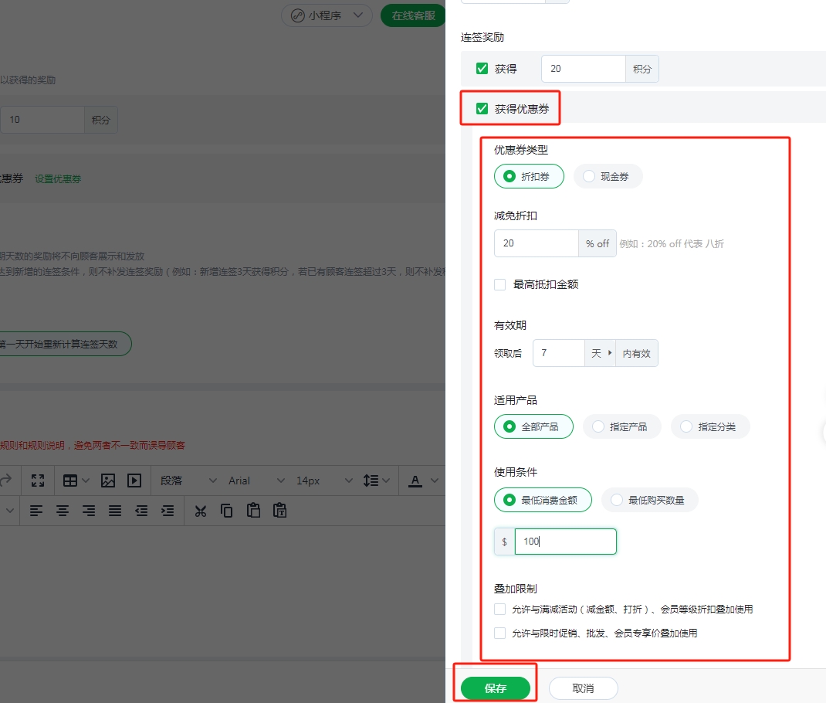The width and height of the screenshot is (826, 703).
Task: Click the paste clipboard icon
Action: coord(253,510)
